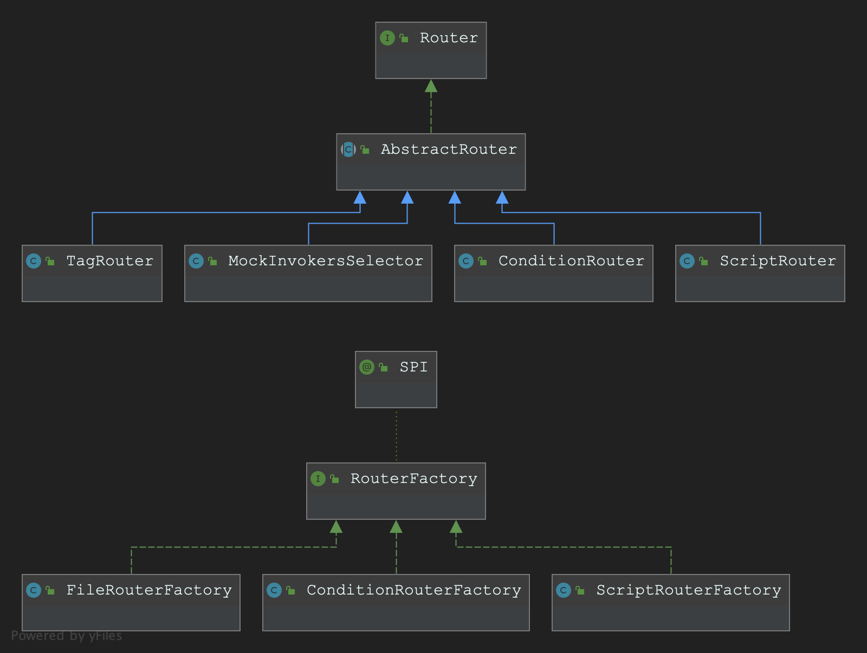Viewport: 867px width, 653px height.
Task: Click the annotation @ icon on SPI node
Action: 367,367
